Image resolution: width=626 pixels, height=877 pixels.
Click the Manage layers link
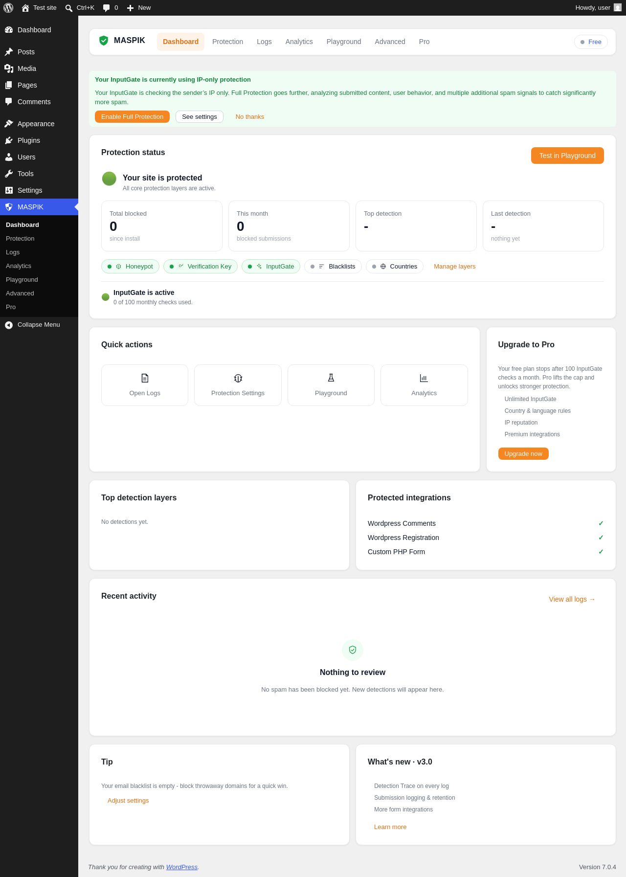tap(455, 267)
